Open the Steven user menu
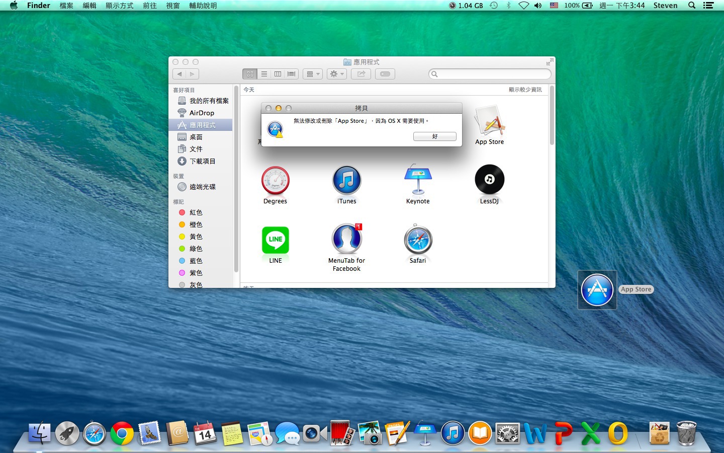Screen dimensions: 724x453 point(665,6)
